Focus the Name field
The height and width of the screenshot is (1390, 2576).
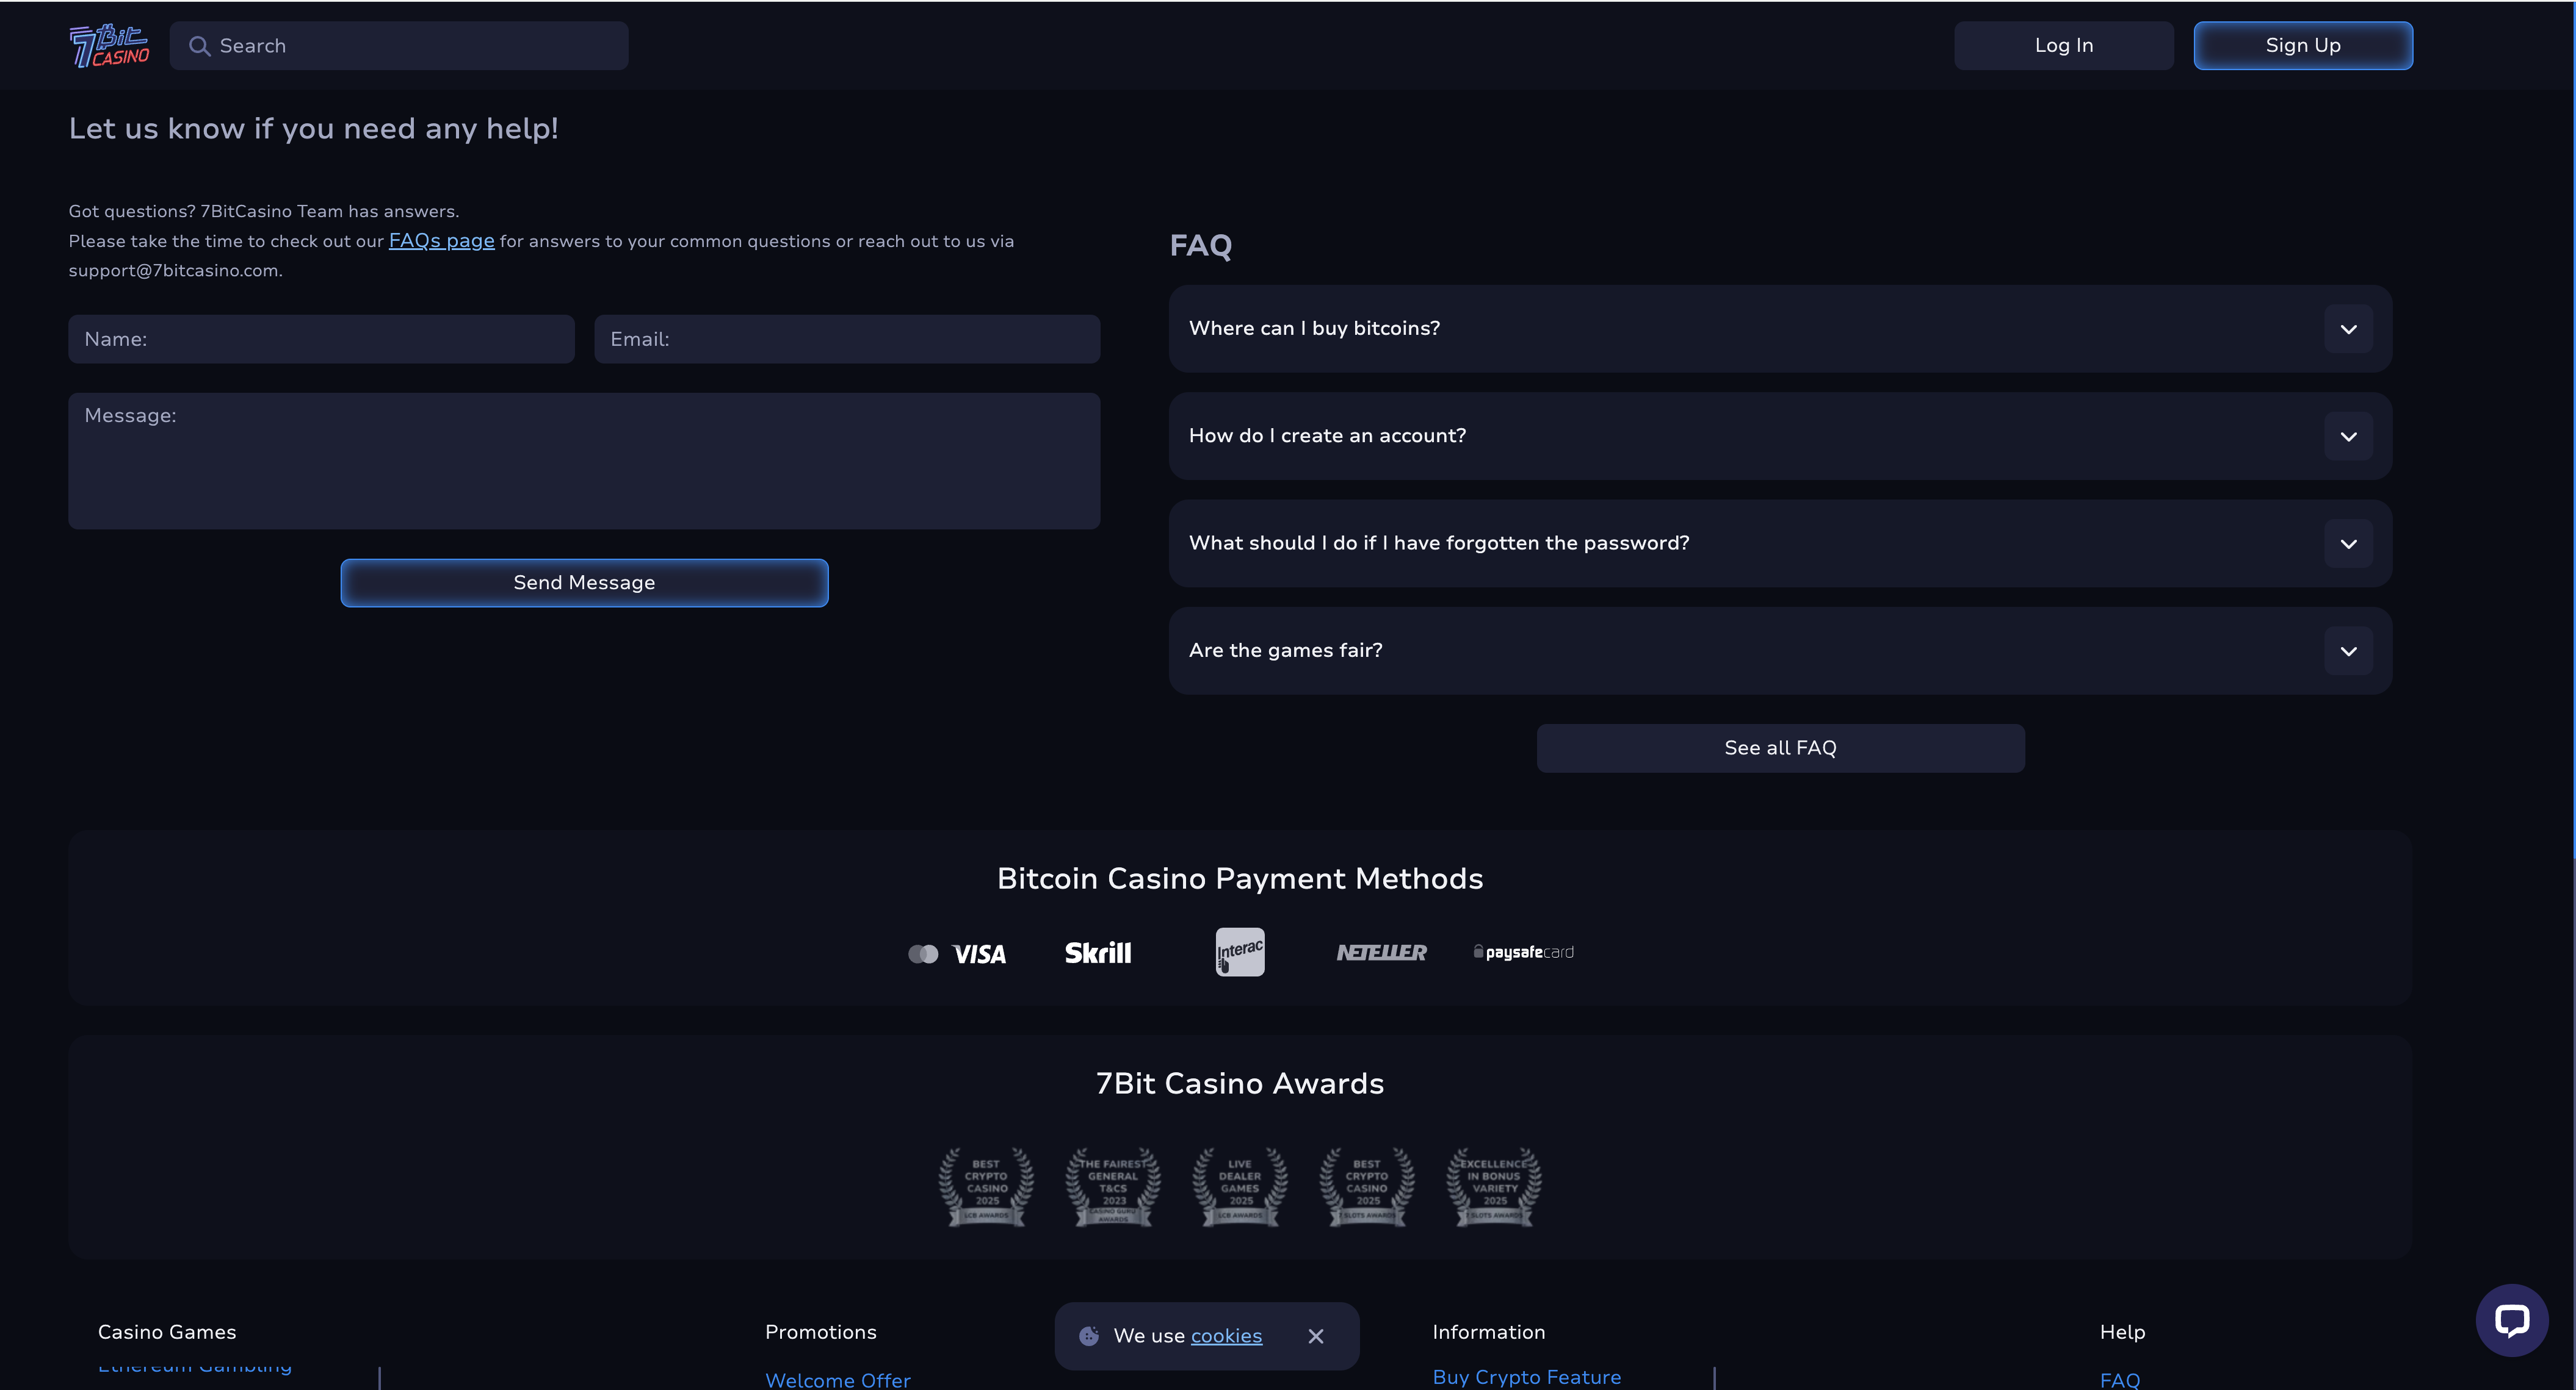[321, 340]
